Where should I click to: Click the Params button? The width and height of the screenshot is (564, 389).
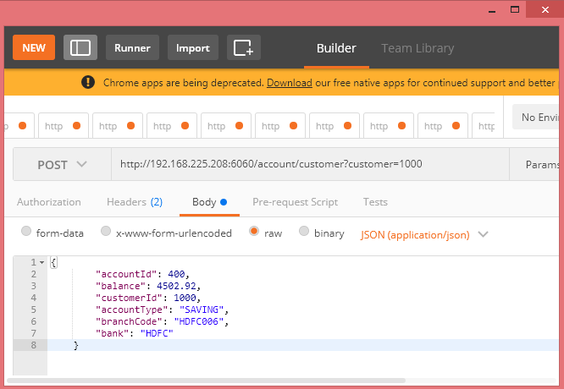point(534,165)
